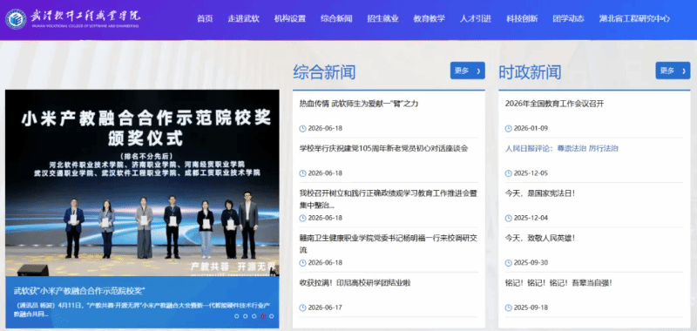Screen dimensions: 697x331
Task: Click the 时政新闻 section heading
Action: 530,72
